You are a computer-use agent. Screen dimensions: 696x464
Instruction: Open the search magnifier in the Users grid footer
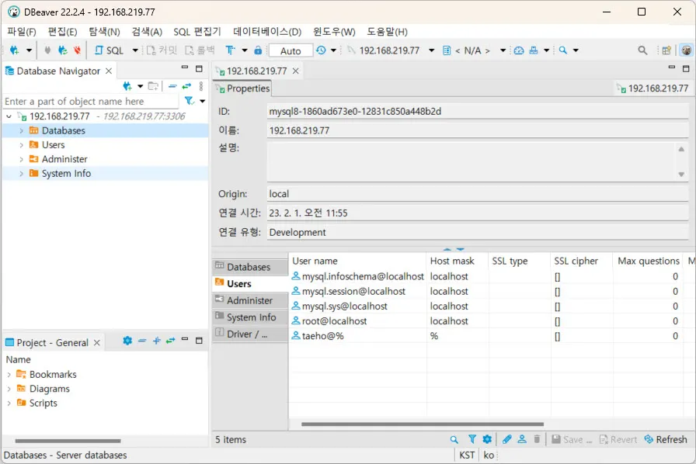pyautogui.click(x=454, y=439)
